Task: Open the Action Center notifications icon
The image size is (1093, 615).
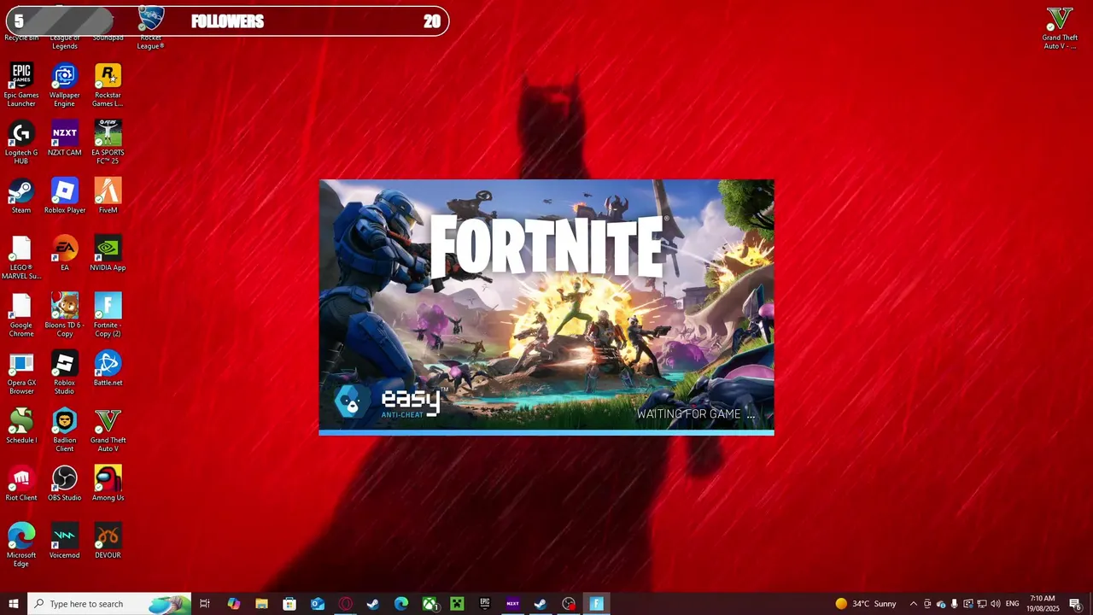Action: 1075,604
